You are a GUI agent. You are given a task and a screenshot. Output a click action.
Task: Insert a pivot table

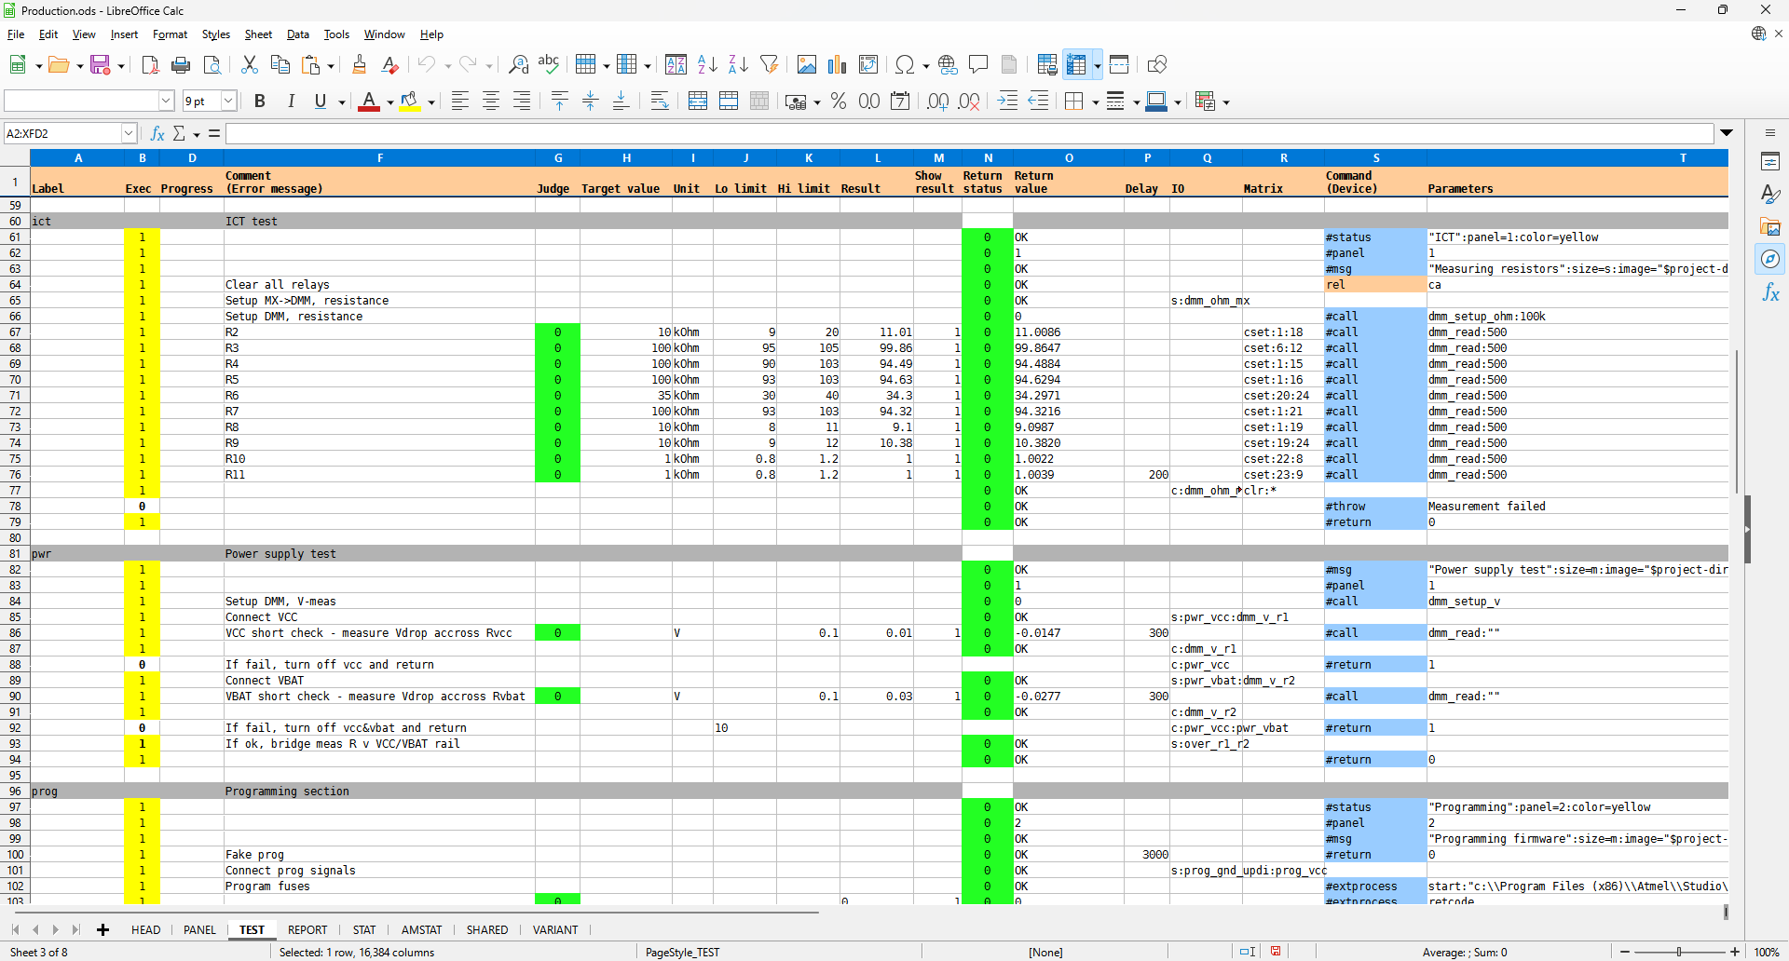(868, 64)
